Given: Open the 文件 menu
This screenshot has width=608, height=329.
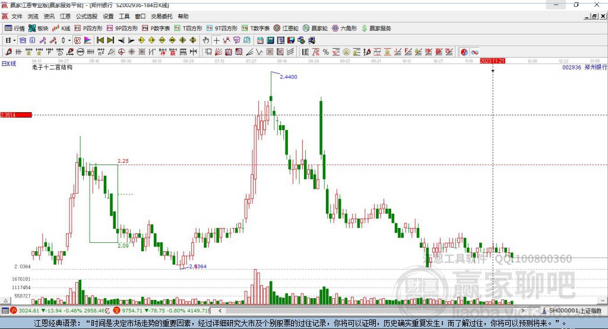Looking at the screenshot, I should pyautogui.click(x=17, y=16).
